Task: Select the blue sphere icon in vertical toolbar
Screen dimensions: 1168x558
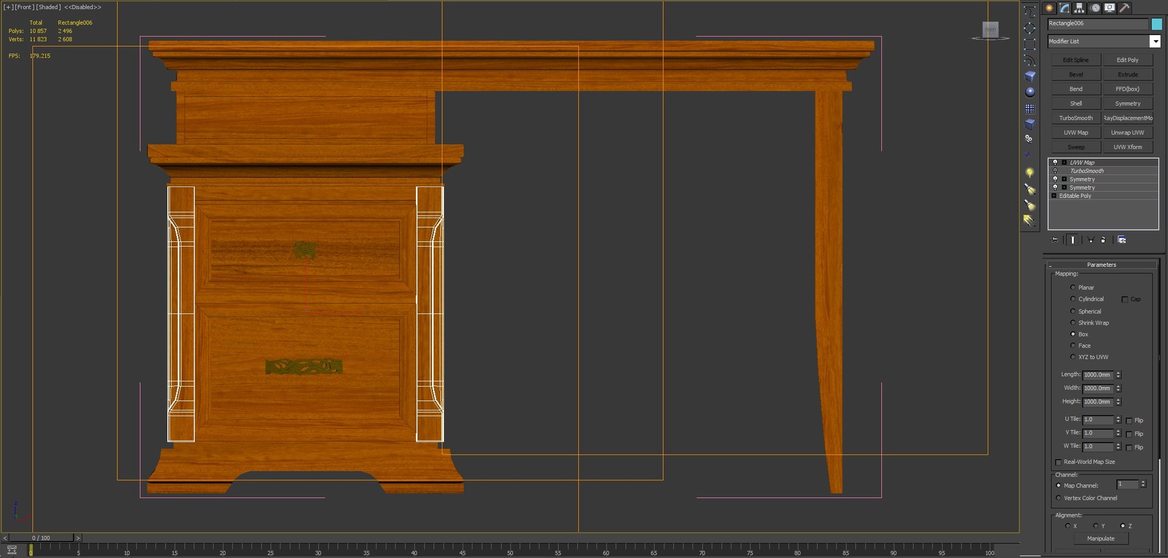Action: pos(1030,92)
